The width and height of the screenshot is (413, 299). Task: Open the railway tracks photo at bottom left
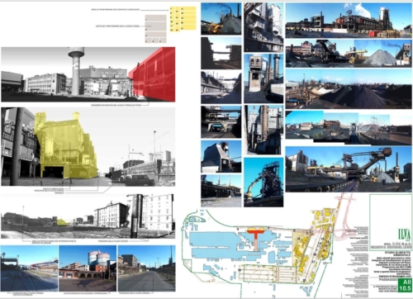click(29, 268)
